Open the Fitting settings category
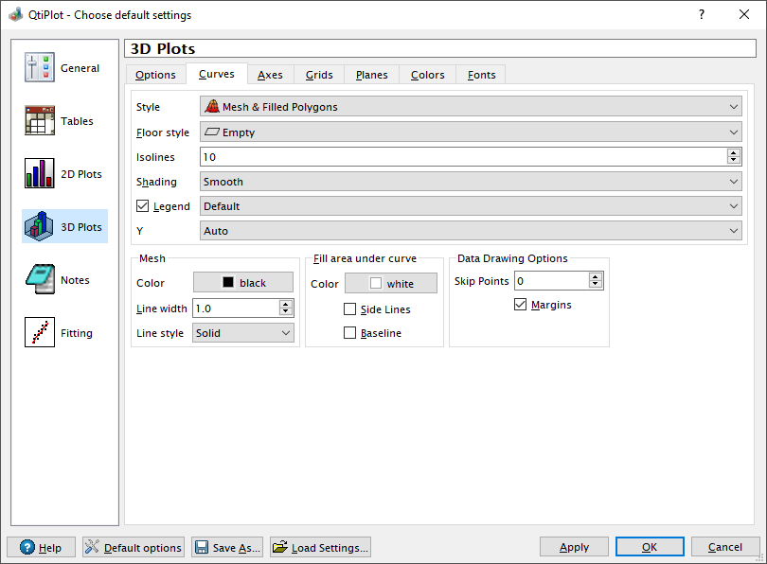 [x=40, y=333]
